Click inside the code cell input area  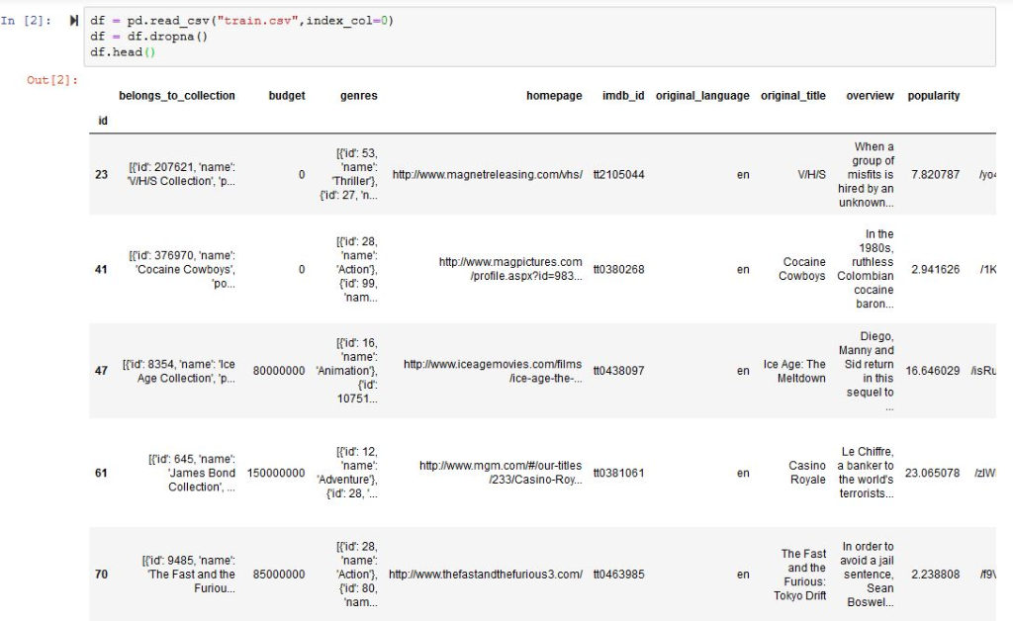(x=539, y=37)
